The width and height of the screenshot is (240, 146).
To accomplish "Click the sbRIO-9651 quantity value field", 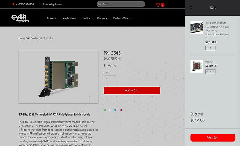I will 210,48.
